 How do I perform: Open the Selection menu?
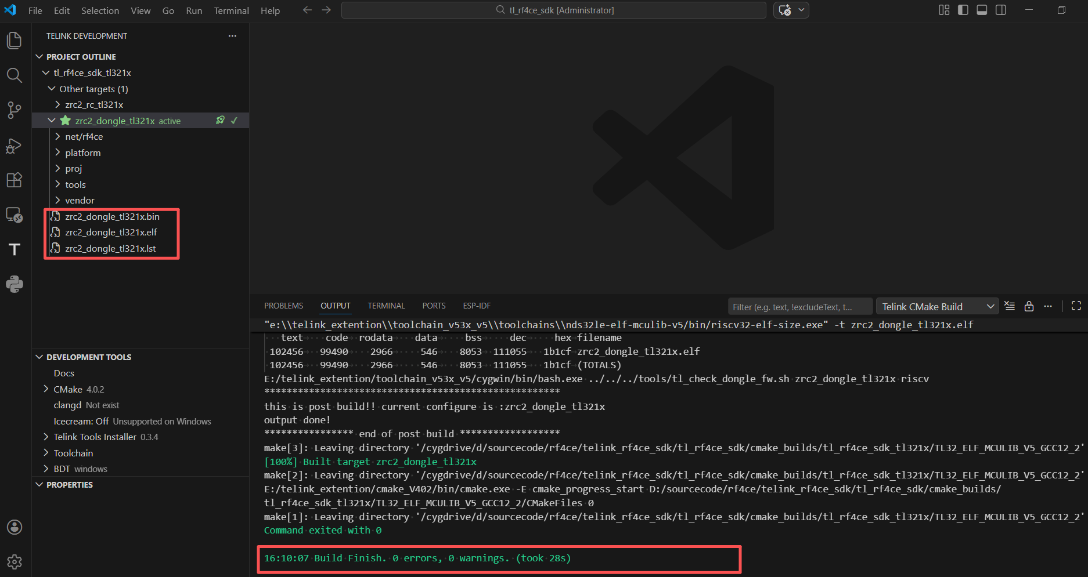pos(100,10)
